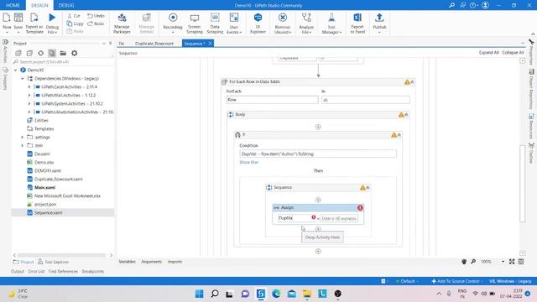
Task: Open User Events menu icon
Action: [x=234, y=18]
